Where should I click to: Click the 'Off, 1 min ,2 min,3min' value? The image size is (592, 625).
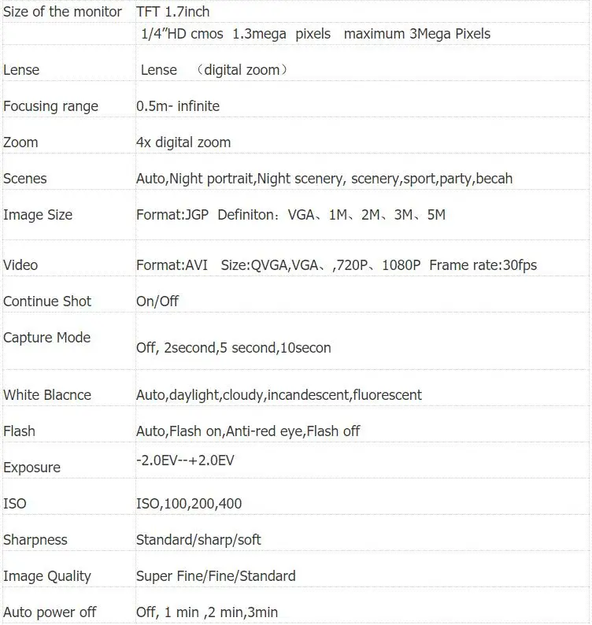207,612
